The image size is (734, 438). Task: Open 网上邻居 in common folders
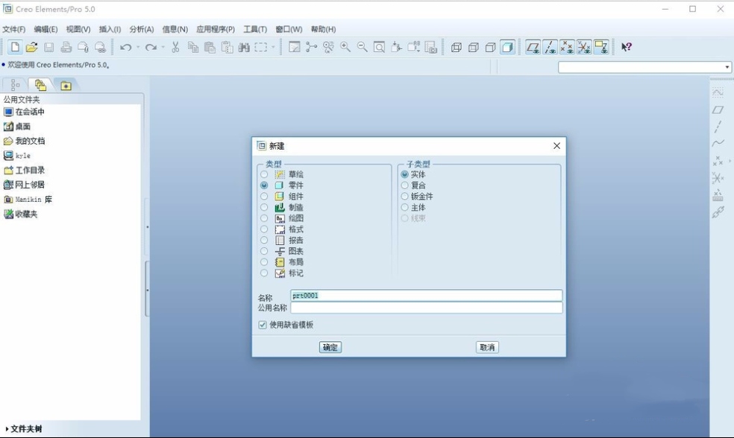(x=25, y=185)
